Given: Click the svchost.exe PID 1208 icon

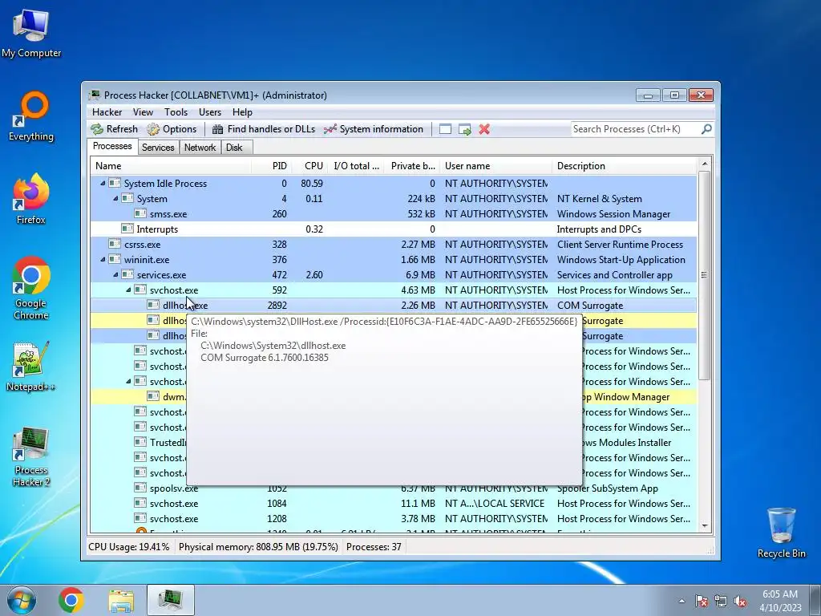Looking at the screenshot, I should click(140, 519).
